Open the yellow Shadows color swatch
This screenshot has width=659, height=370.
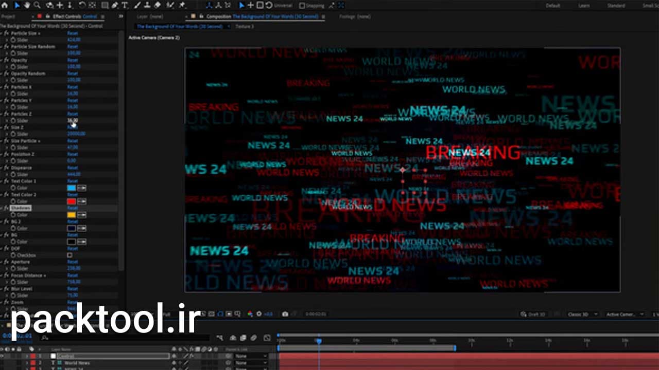coord(72,215)
